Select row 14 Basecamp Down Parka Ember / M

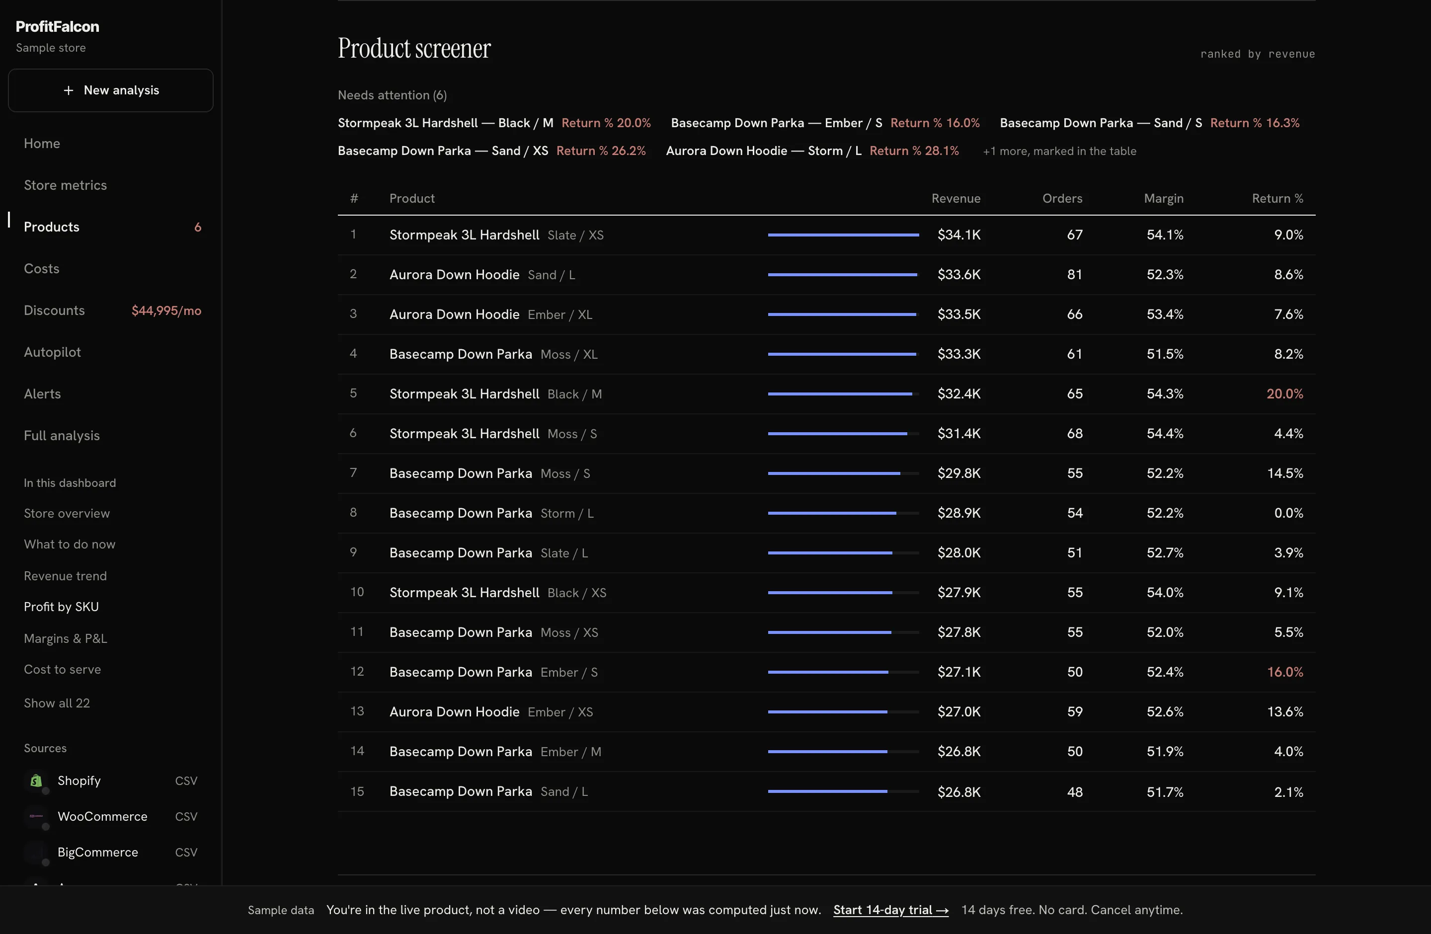pos(826,751)
